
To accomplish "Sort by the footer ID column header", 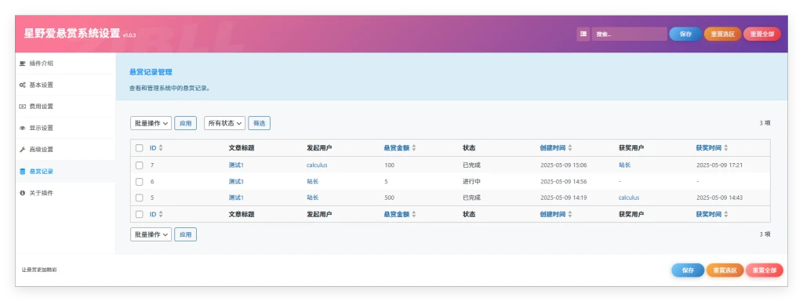I will 153,215.
